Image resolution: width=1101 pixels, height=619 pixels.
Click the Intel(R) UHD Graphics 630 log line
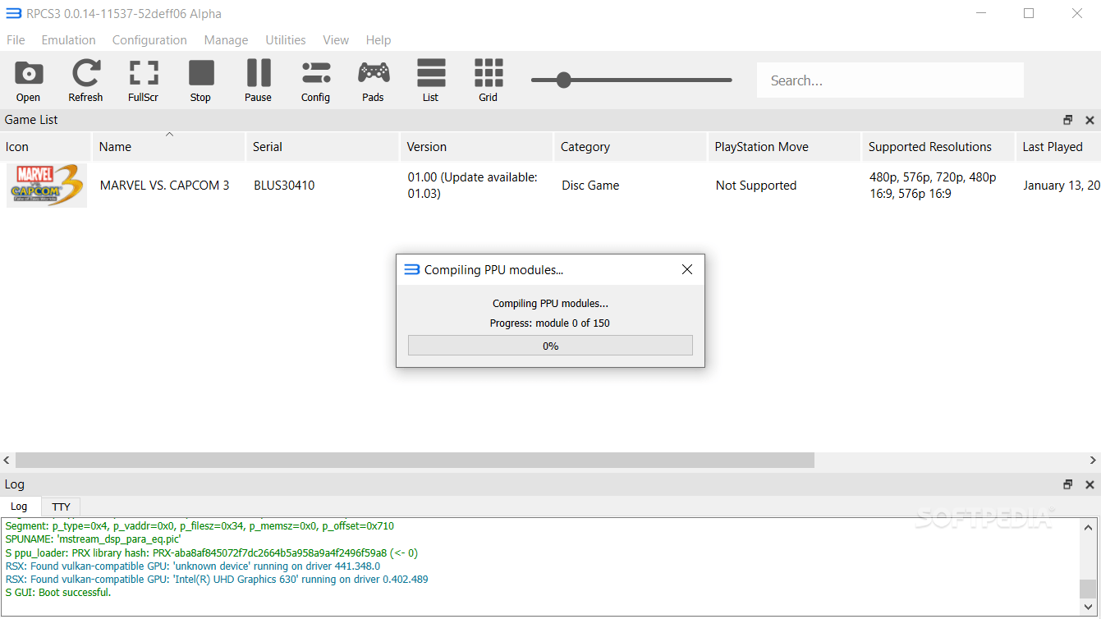coord(217,580)
